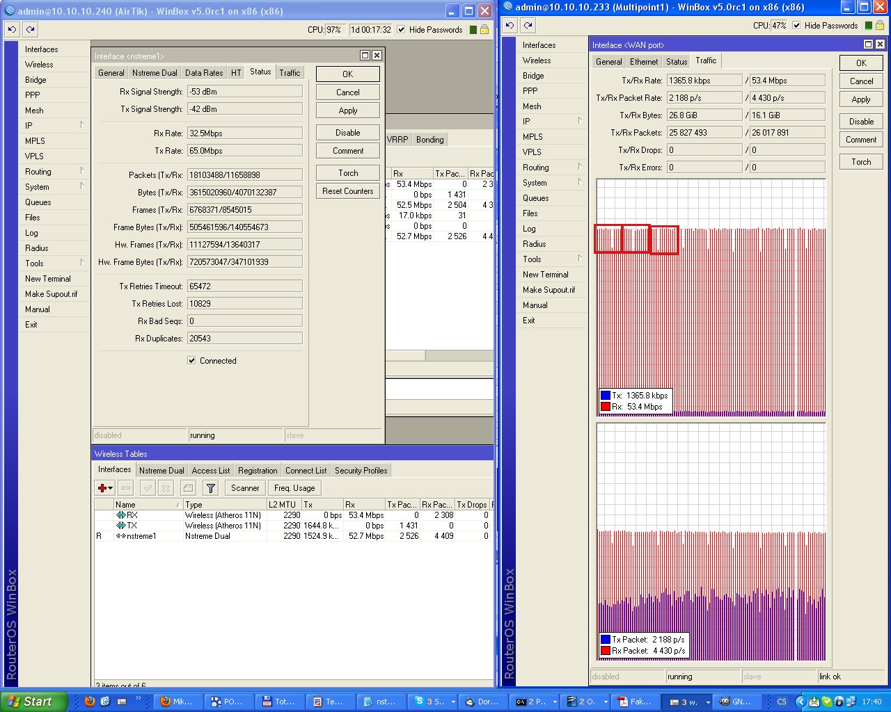Click the filter funnel icon in Wireless Tables
The height and width of the screenshot is (712, 891).
211,488
